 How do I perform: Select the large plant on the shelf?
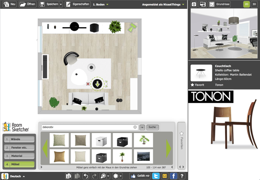tap(115, 27)
